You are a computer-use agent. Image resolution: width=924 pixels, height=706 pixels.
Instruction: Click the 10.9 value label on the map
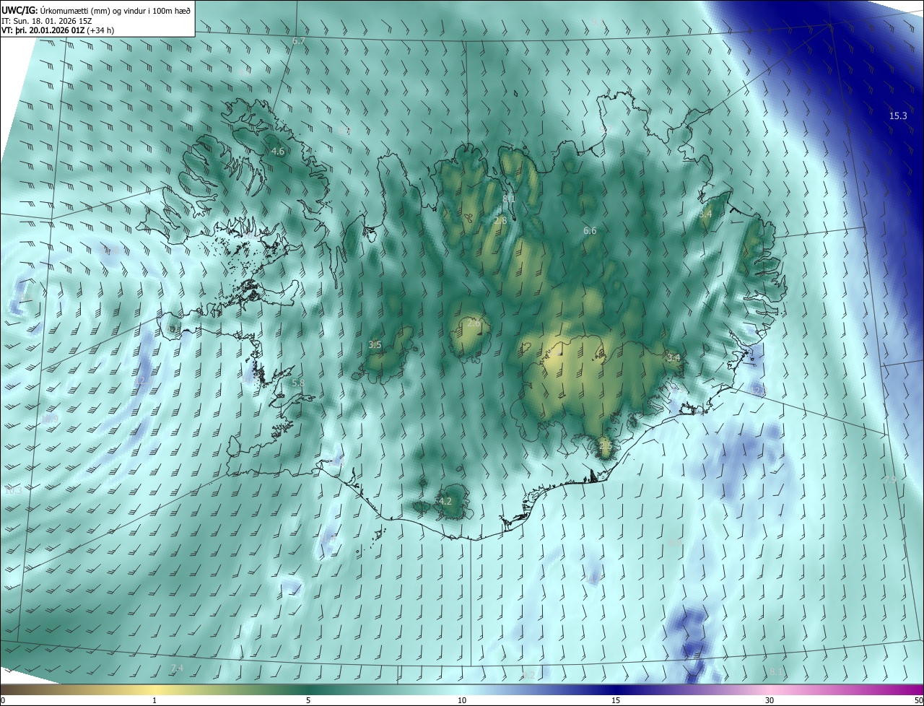[x=49, y=419]
